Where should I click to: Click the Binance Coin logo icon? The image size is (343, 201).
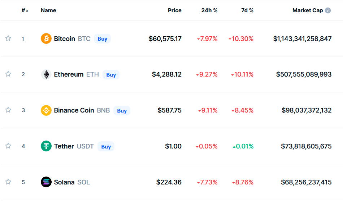[x=46, y=110]
